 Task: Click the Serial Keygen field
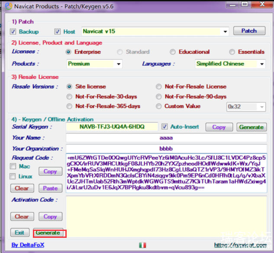tap(112, 127)
